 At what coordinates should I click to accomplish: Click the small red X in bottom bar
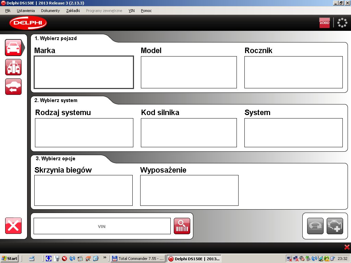click(347, 247)
